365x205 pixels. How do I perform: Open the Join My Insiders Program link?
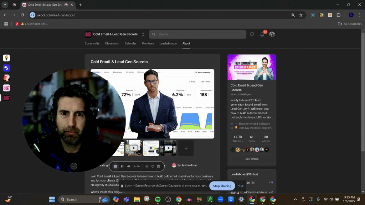click(255, 128)
